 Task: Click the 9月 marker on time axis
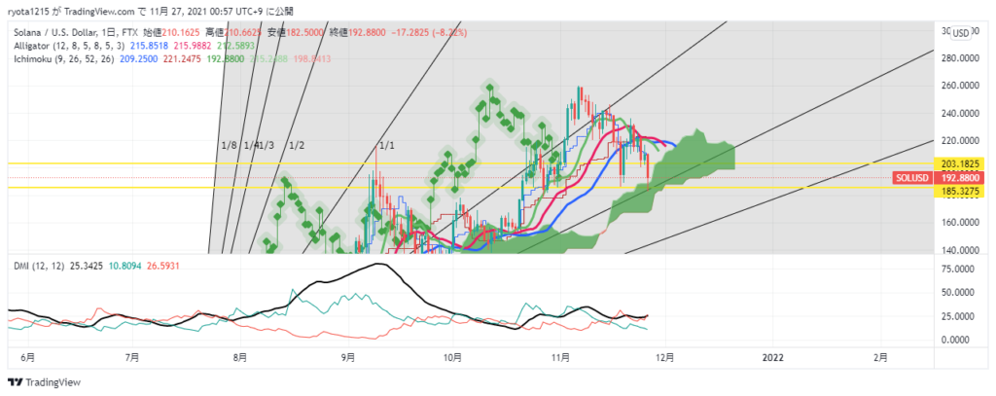347,358
